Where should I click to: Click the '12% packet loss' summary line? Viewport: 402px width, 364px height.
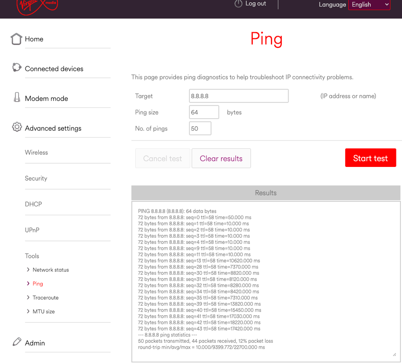pyautogui.click(x=205, y=341)
